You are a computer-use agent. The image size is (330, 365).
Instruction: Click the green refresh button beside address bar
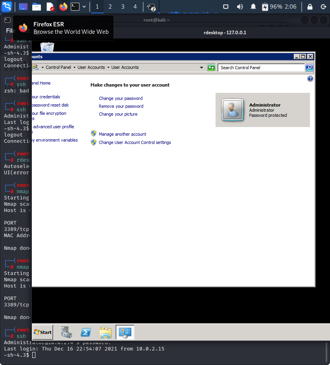[211, 68]
